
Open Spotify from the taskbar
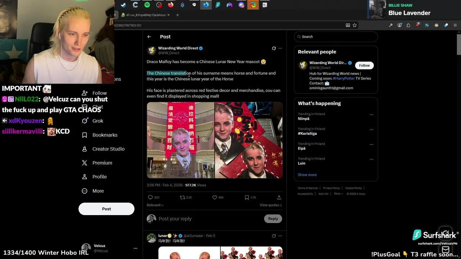[147, 5]
